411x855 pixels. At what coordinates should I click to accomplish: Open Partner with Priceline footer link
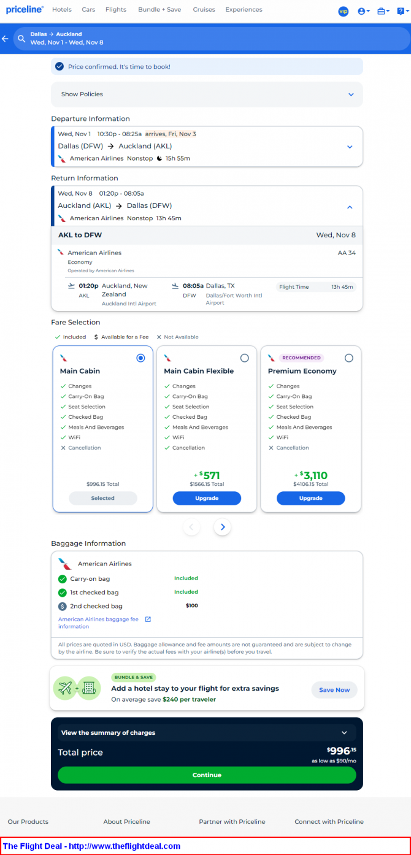pos(232,822)
